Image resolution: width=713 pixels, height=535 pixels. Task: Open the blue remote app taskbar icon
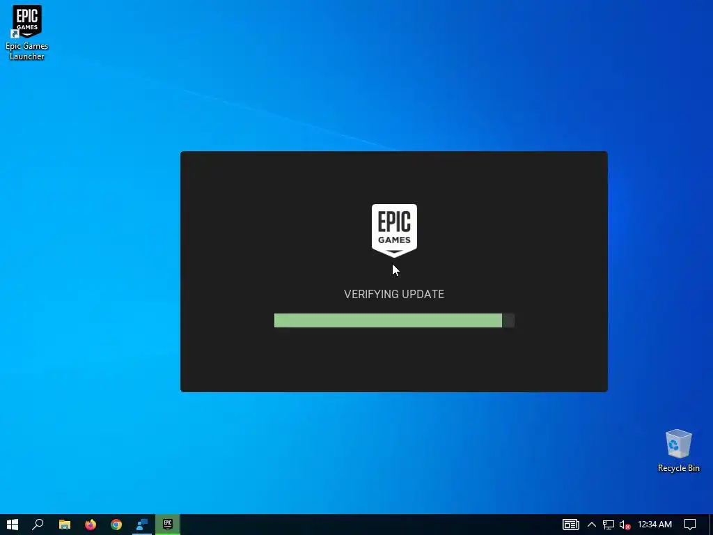tap(142, 525)
